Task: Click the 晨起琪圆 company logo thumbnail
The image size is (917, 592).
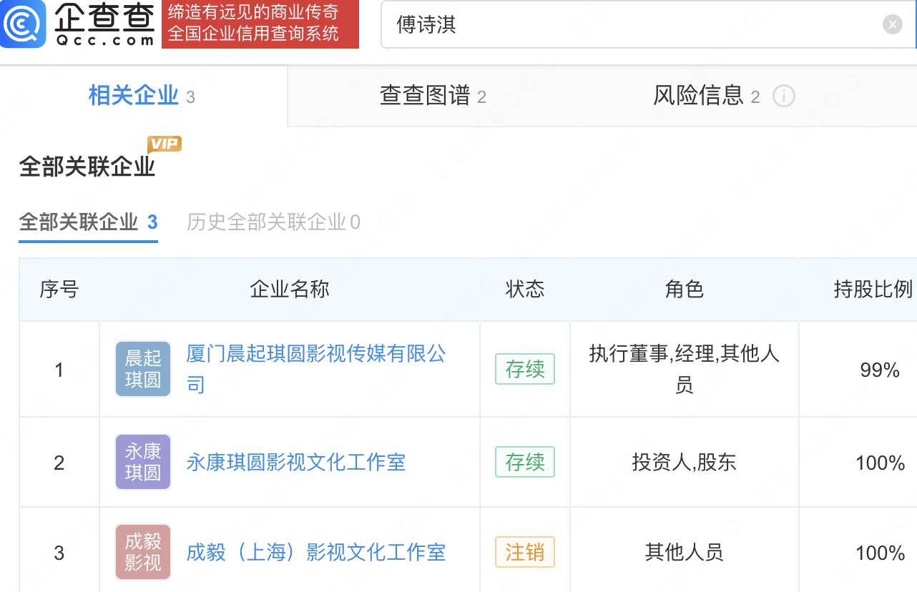Action: pos(143,369)
